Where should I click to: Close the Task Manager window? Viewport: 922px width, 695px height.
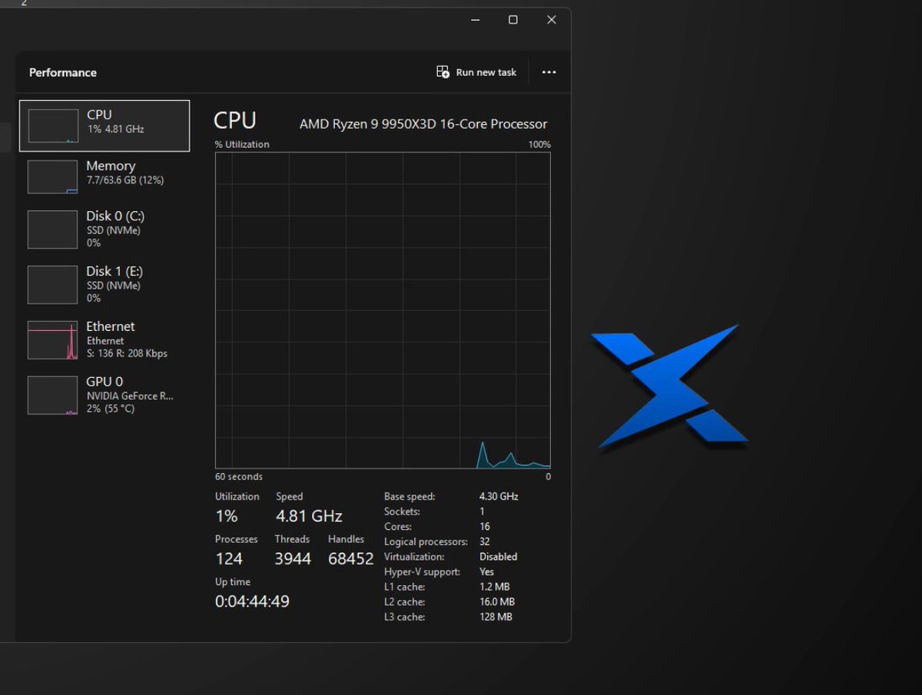551,20
